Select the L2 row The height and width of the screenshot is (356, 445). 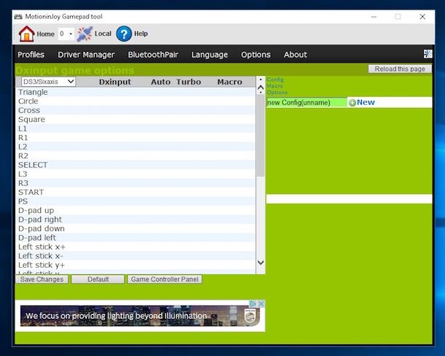tap(136, 147)
